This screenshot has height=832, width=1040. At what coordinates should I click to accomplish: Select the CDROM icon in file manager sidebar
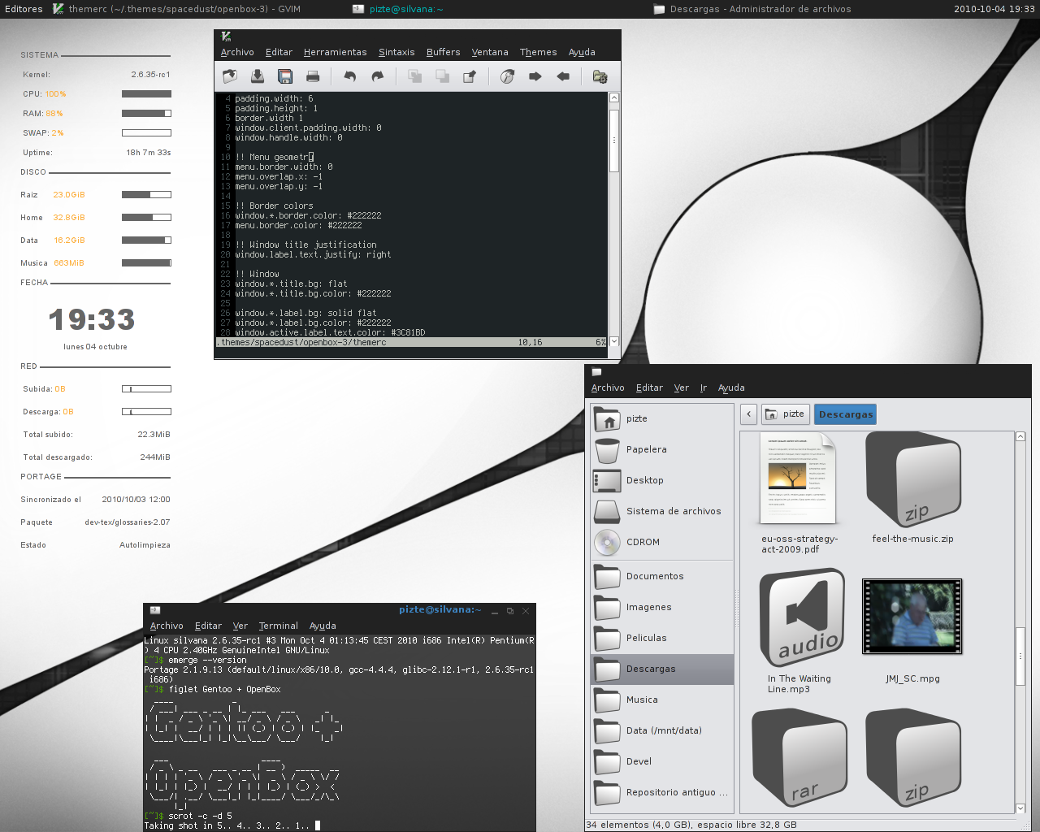tap(607, 542)
